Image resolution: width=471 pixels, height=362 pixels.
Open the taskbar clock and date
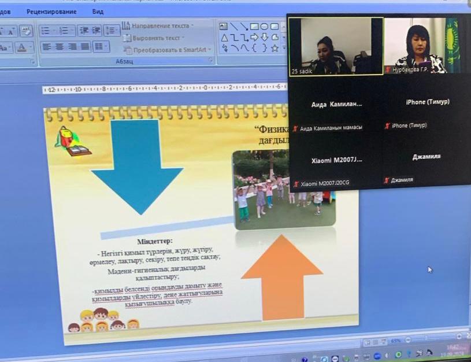pos(453,350)
